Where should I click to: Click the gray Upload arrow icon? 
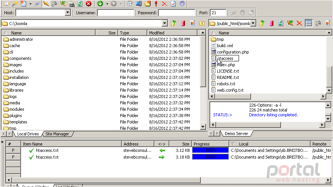pos(114,4)
